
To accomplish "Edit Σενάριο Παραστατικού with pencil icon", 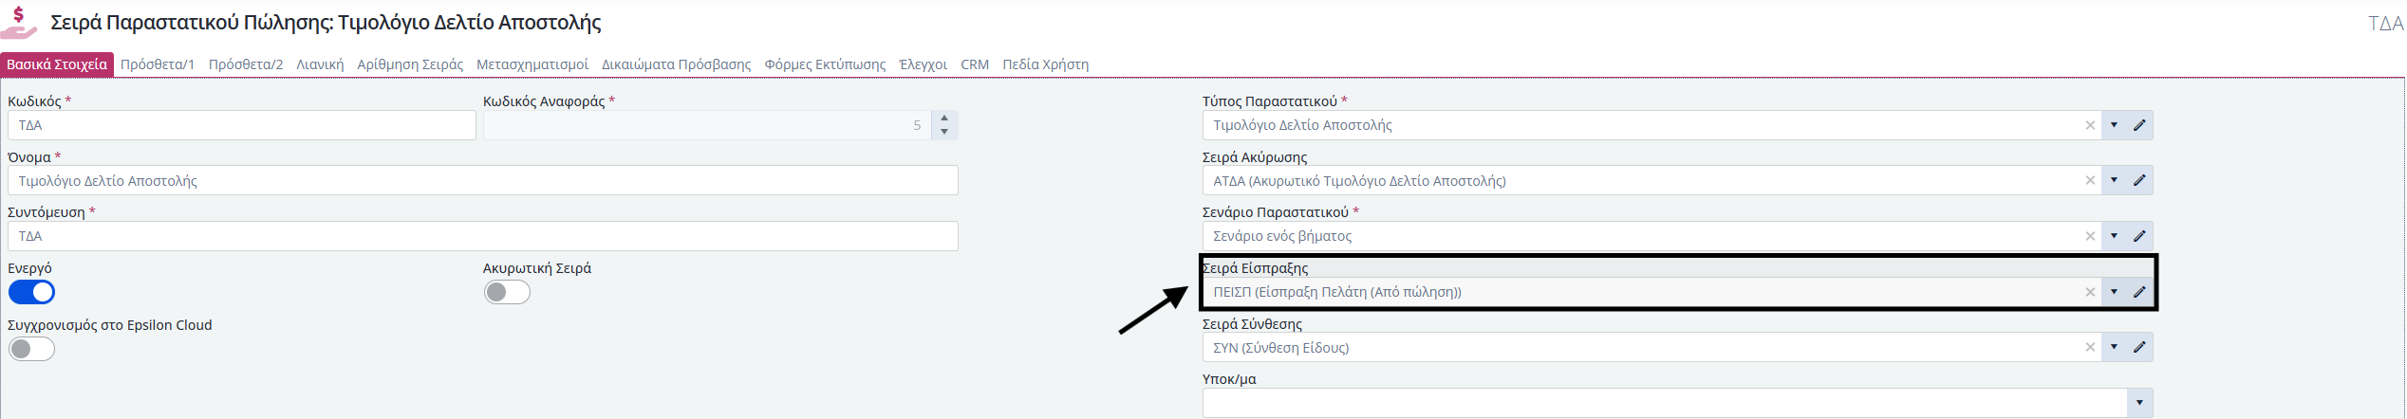I will click(2139, 236).
